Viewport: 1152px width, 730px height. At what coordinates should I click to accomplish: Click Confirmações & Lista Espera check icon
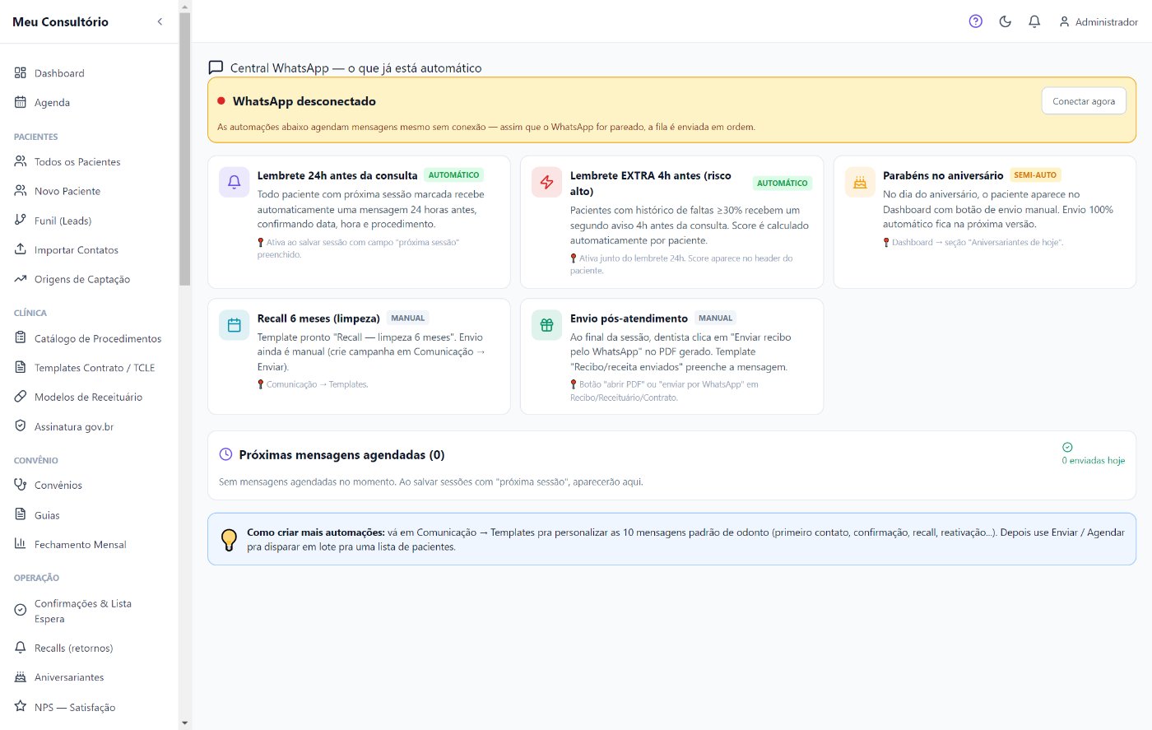pyautogui.click(x=21, y=610)
